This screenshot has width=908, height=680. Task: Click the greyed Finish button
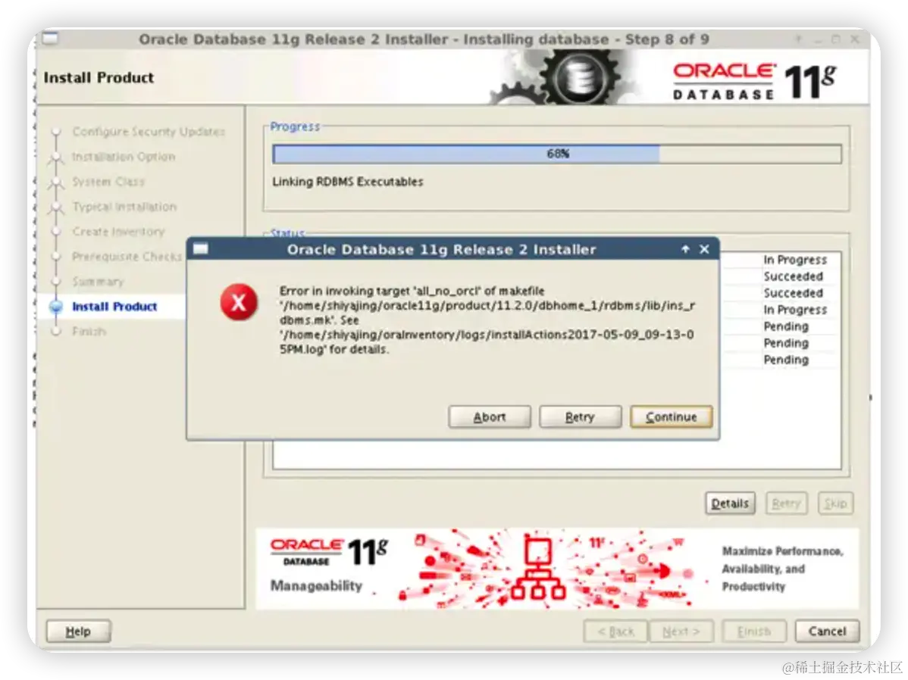(754, 632)
